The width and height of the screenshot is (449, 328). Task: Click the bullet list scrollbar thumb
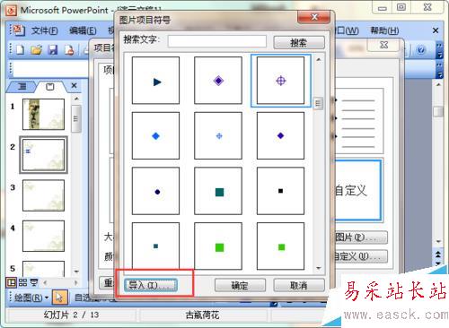318,104
